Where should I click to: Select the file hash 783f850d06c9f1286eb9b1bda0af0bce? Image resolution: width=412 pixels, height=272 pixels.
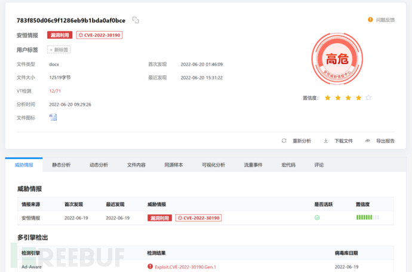tap(71, 20)
